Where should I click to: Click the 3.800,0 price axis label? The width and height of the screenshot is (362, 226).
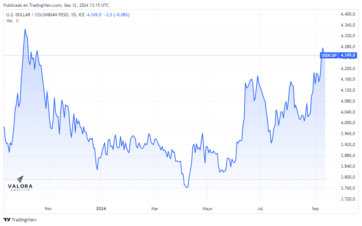(x=348, y=177)
